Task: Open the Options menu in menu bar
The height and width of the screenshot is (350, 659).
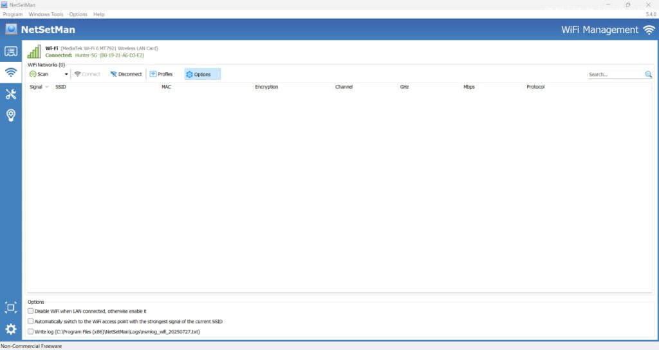Action: 78,14
